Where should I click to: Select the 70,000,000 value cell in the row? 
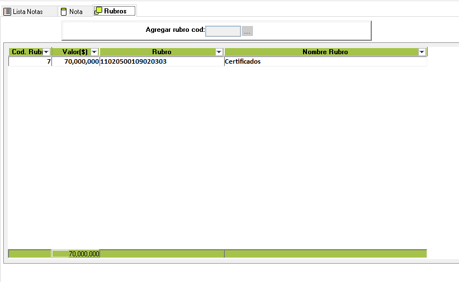[x=75, y=61]
